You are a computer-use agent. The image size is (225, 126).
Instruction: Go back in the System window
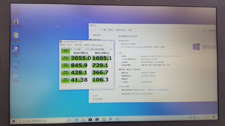tap(91, 30)
